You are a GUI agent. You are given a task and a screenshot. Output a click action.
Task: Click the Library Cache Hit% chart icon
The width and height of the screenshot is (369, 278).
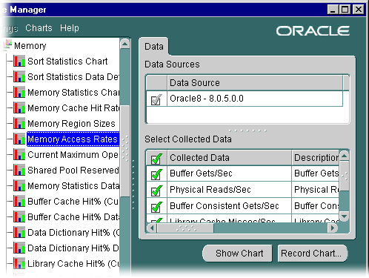pyautogui.click(x=19, y=263)
